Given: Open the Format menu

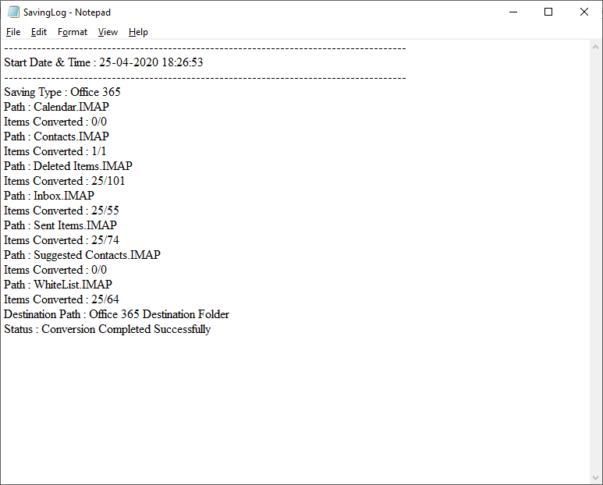Looking at the screenshot, I should 73,32.
